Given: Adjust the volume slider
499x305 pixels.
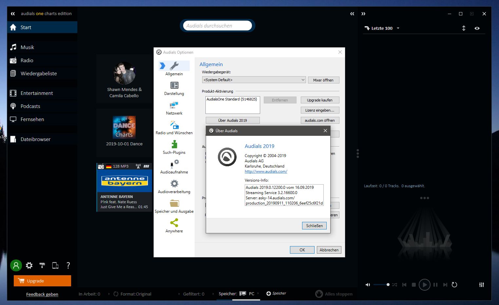Looking at the screenshot, I should click(x=381, y=285).
